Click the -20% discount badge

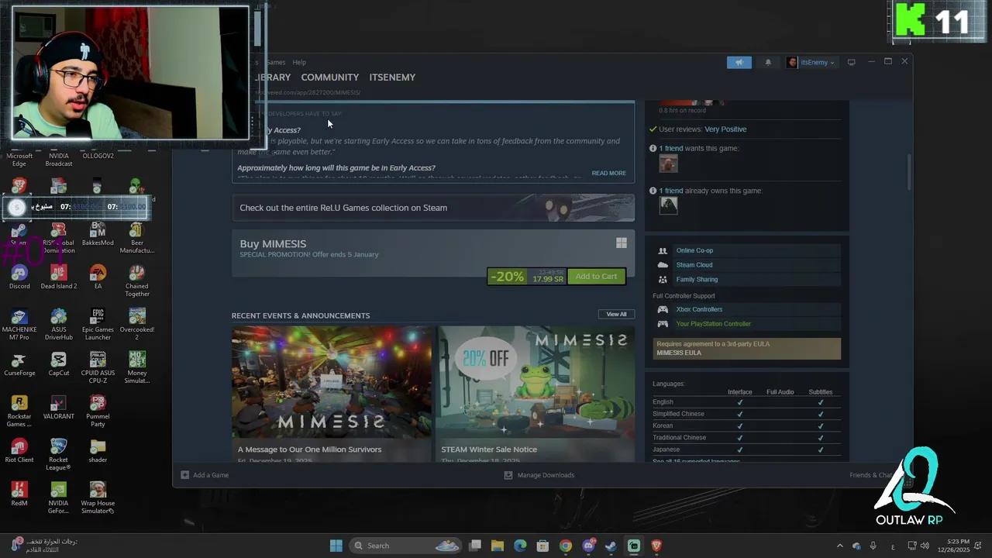click(x=507, y=277)
